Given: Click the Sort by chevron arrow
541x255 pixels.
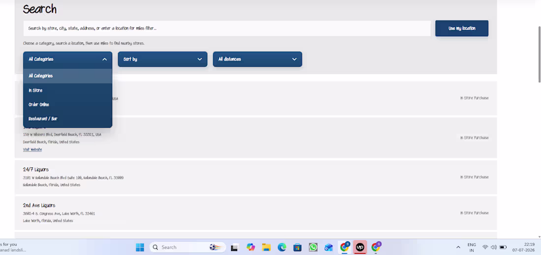Looking at the screenshot, I should [x=199, y=59].
